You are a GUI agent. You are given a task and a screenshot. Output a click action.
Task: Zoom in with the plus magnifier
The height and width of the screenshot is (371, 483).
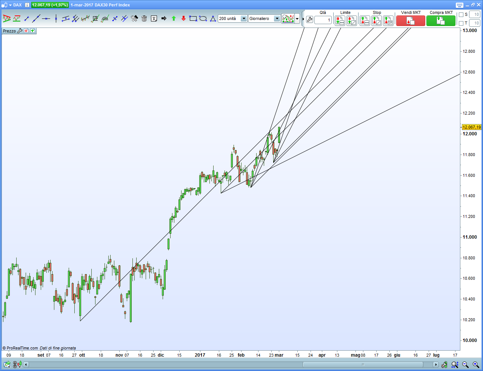coord(476,365)
